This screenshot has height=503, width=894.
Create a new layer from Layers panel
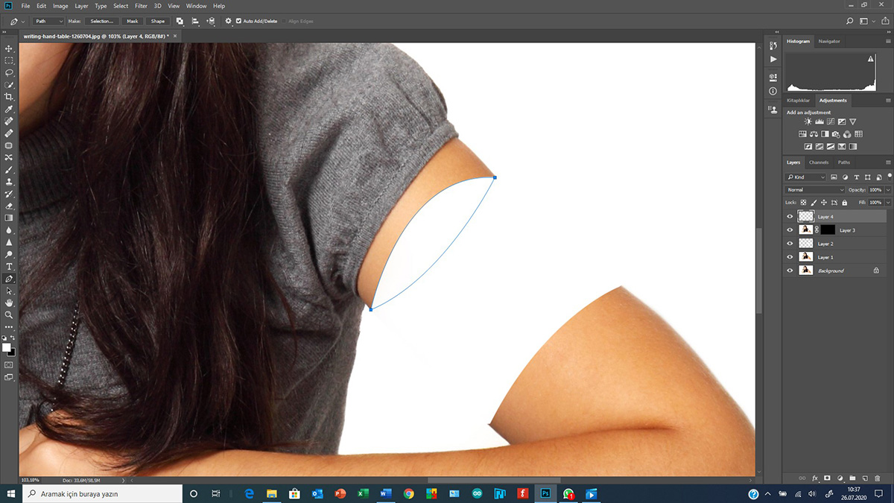click(x=864, y=478)
